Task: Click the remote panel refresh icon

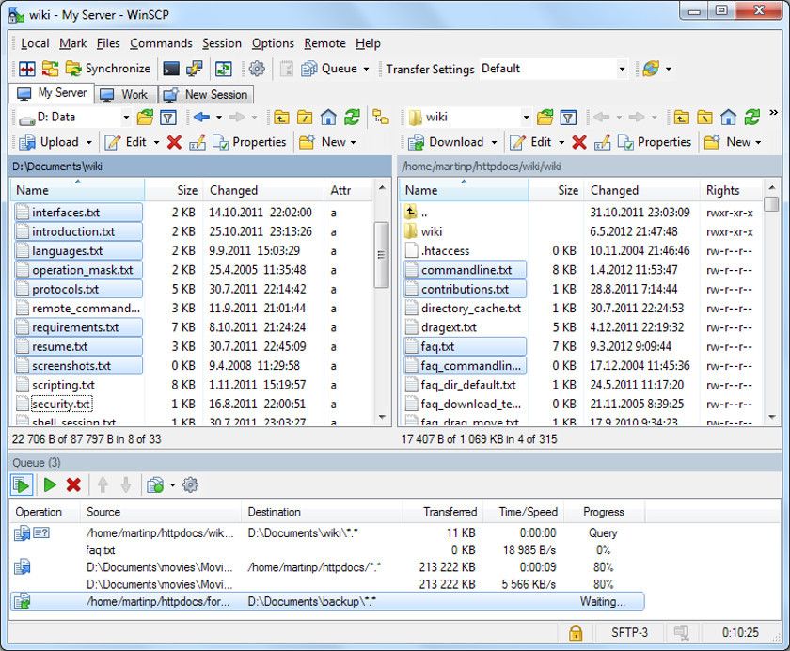Action: click(x=752, y=118)
